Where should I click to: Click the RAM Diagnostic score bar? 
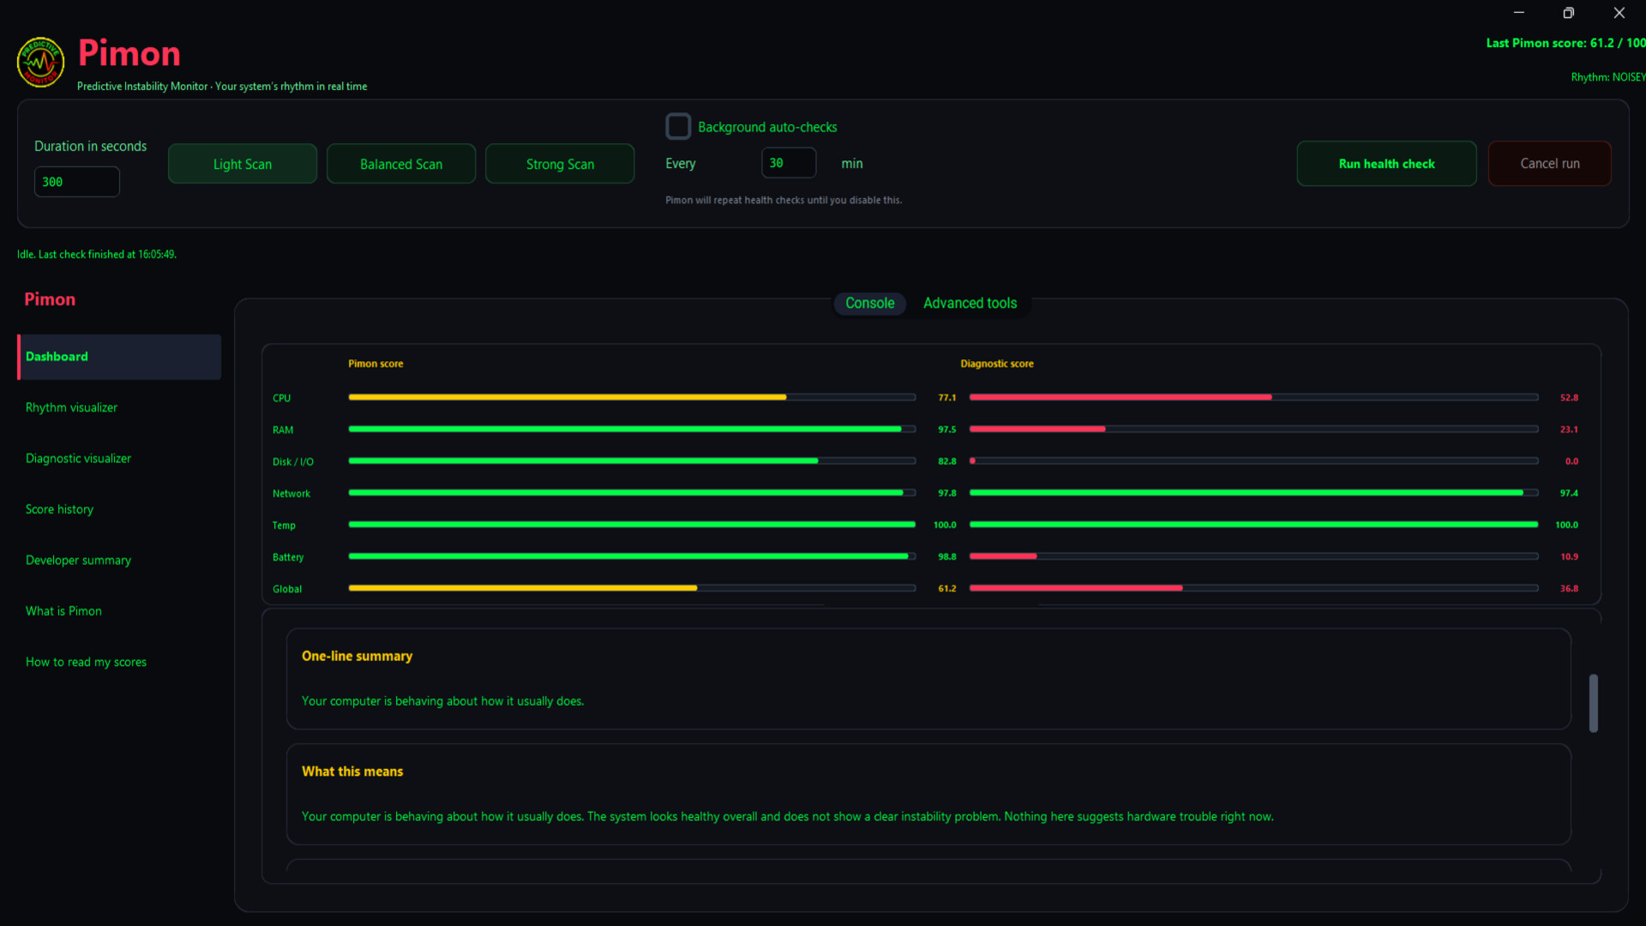(x=1253, y=429)
